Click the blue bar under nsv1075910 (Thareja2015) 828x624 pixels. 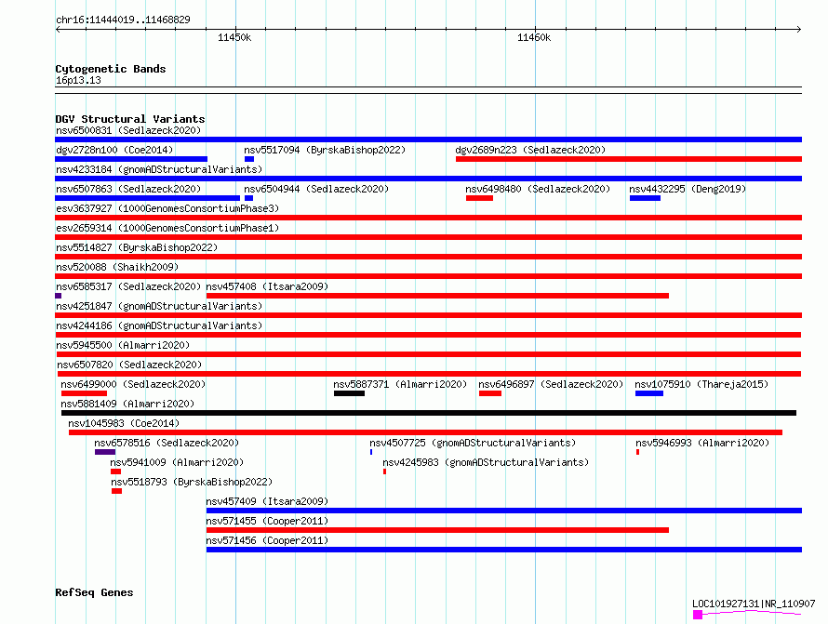pos(649,393)
